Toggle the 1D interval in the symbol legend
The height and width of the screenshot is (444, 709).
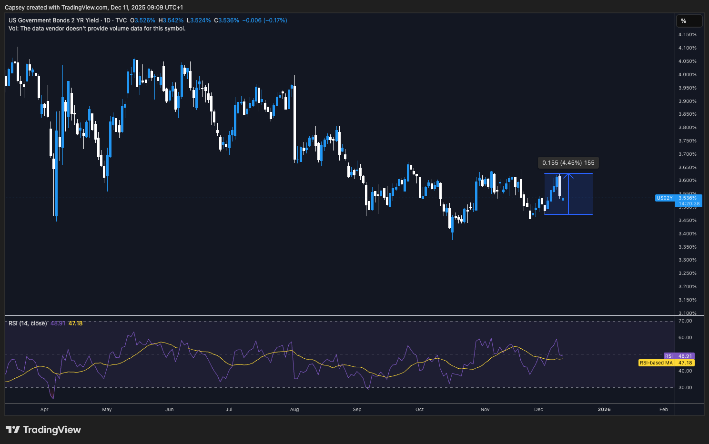point(108,20)
